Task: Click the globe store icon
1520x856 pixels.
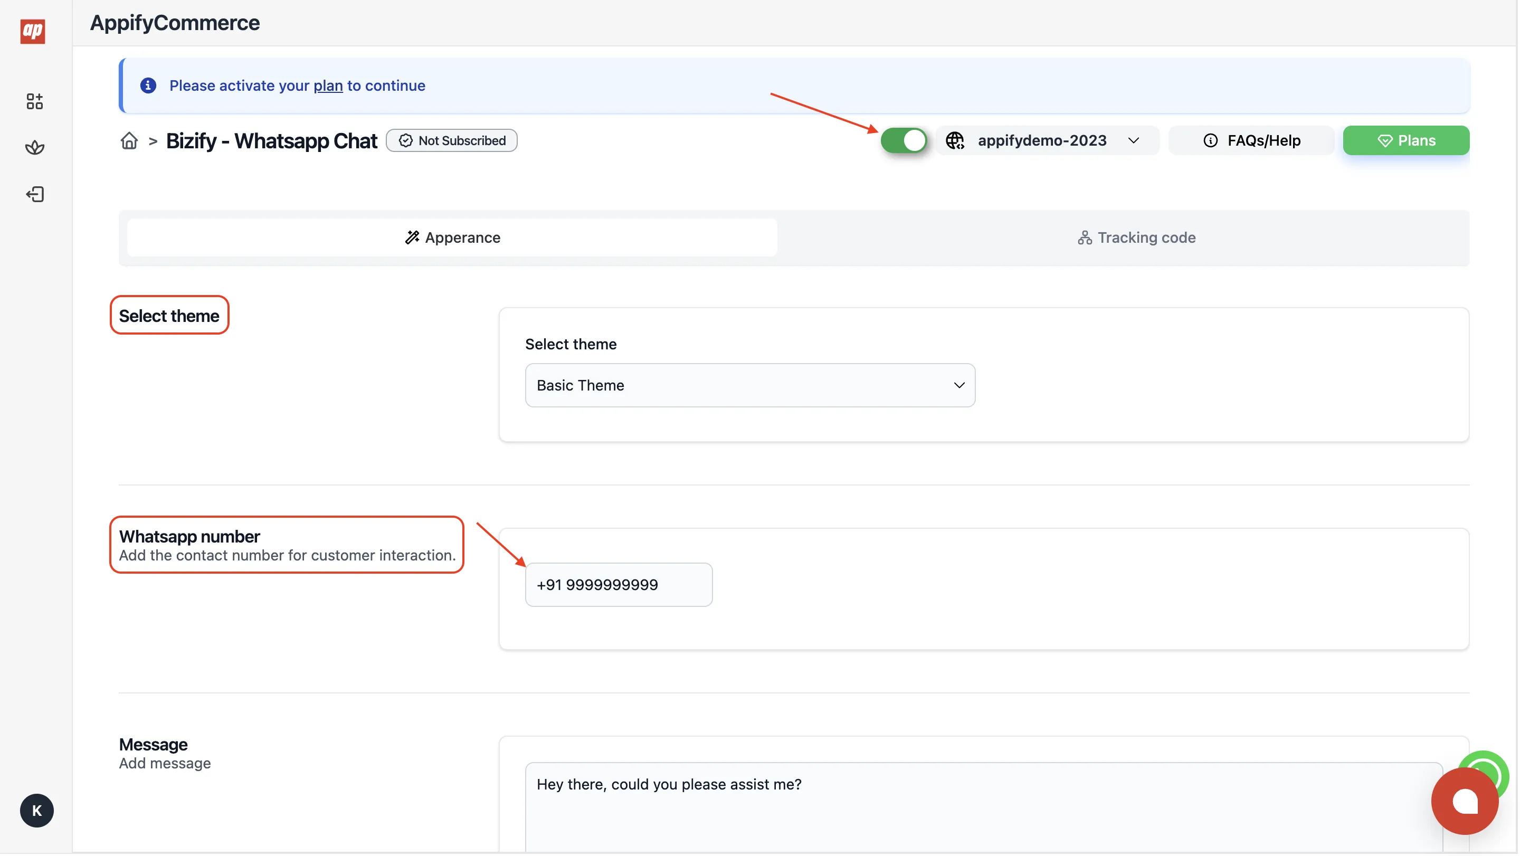Action: point(955,141)
